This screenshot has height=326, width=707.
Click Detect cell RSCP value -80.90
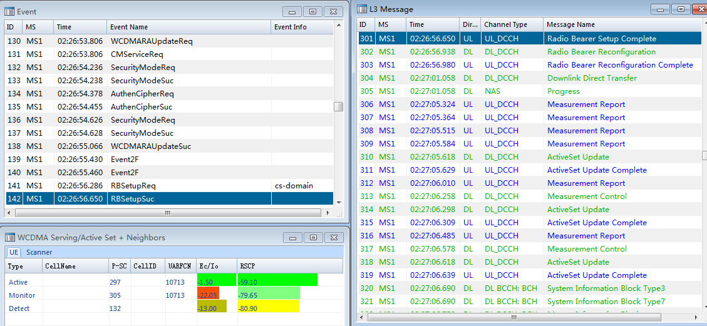coord(269,306)
